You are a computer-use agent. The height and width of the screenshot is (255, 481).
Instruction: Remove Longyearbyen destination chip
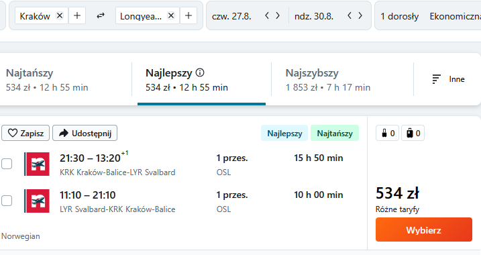pyautogui.click(x=171, y=15)
